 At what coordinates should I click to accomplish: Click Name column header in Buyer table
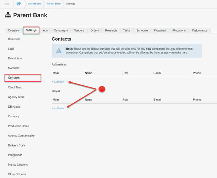click(x=88, y=100)
